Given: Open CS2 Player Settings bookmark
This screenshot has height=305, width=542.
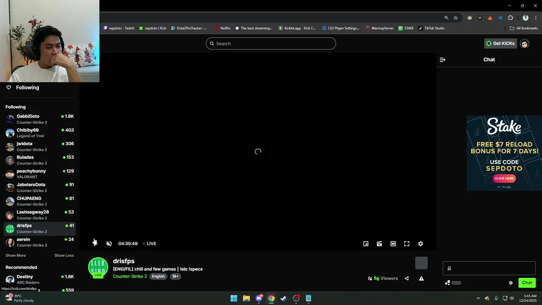Looking at the screenshot, I should tap(340, 28).
